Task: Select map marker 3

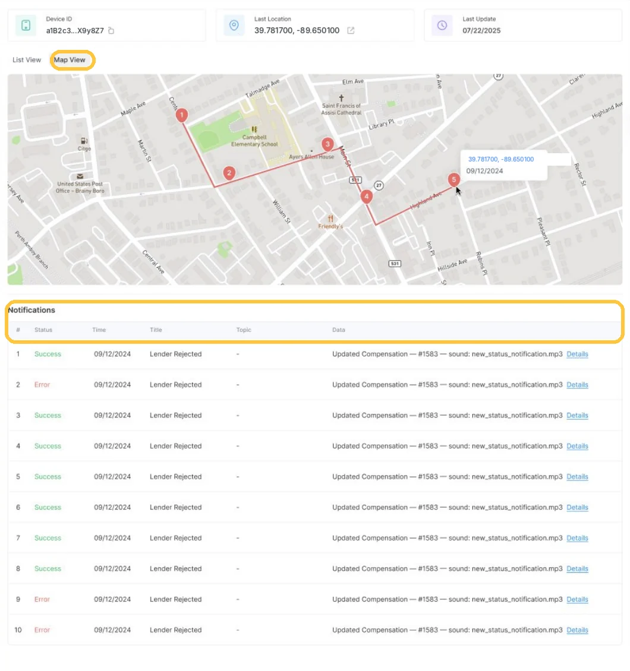Action: (327, 144)
